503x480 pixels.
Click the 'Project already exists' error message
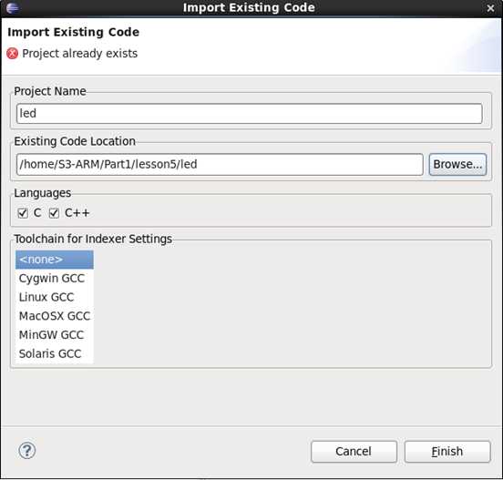coord(80,54)
